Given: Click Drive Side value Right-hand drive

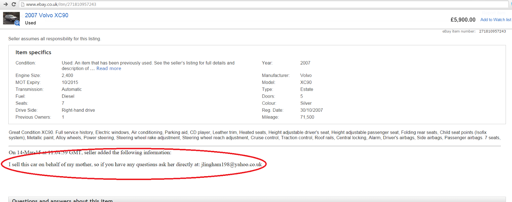Looking at the screenshot, I should [x=78, y=110].
